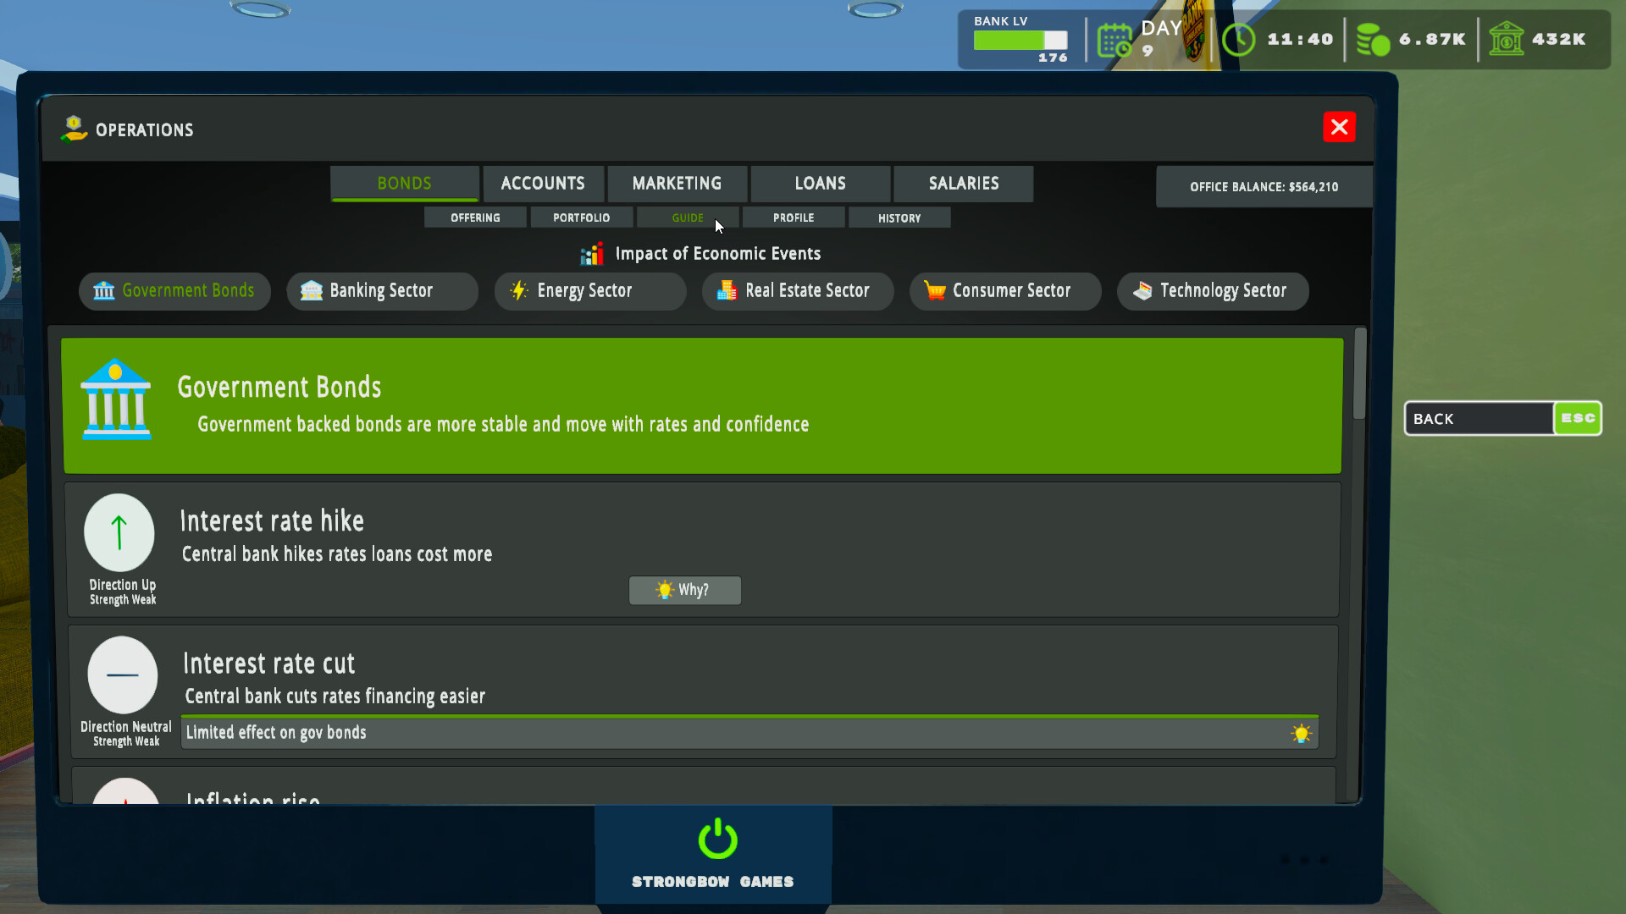Viewport: 1626px width, 914px height.
Task: Open the LOANS tab
Action: coord(819,183)
